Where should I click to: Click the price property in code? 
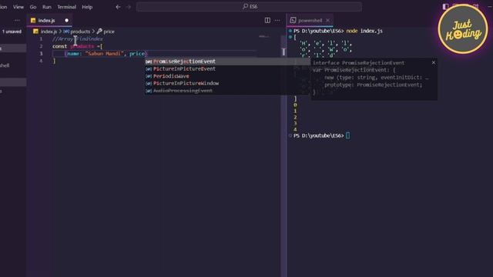[x=137, y=54]
